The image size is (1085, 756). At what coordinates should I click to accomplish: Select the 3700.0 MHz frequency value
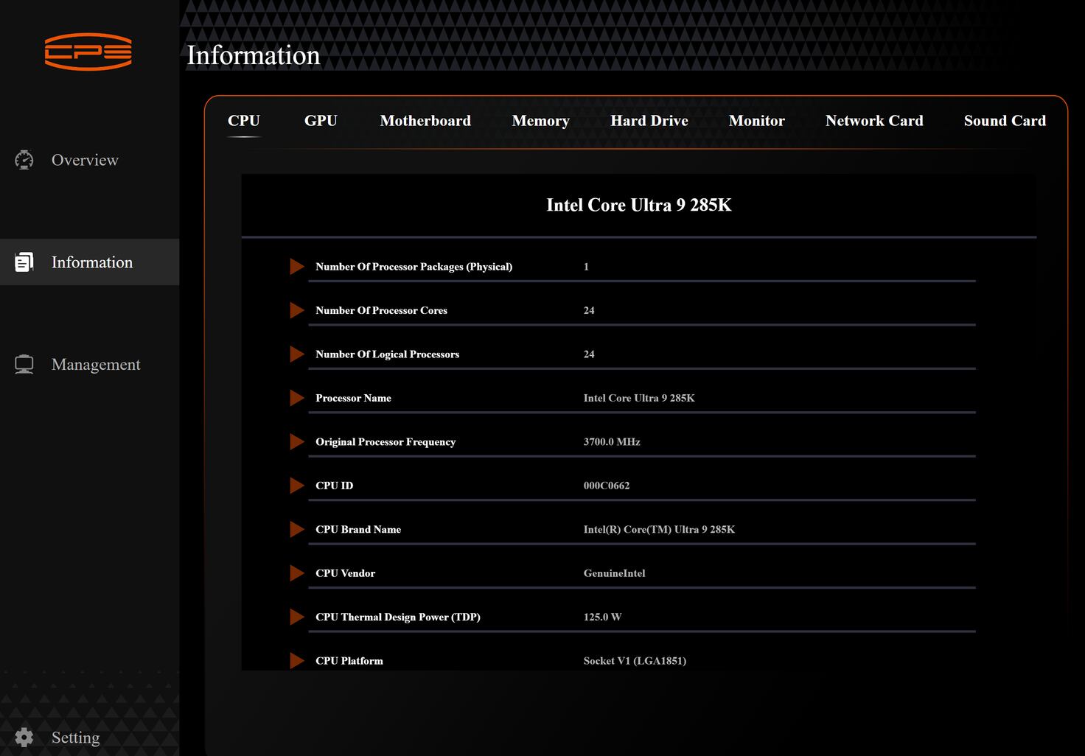click(x=612, y=442)
